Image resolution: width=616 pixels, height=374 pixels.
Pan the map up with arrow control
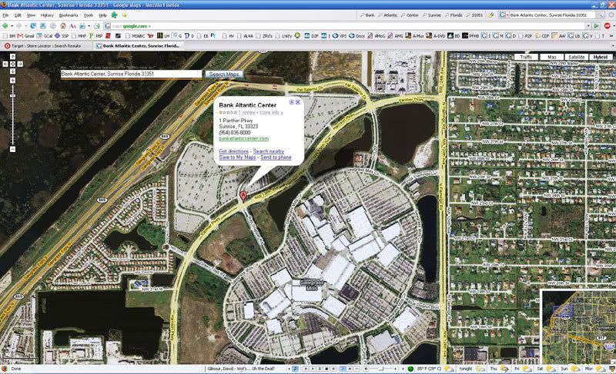pos(12,57)
